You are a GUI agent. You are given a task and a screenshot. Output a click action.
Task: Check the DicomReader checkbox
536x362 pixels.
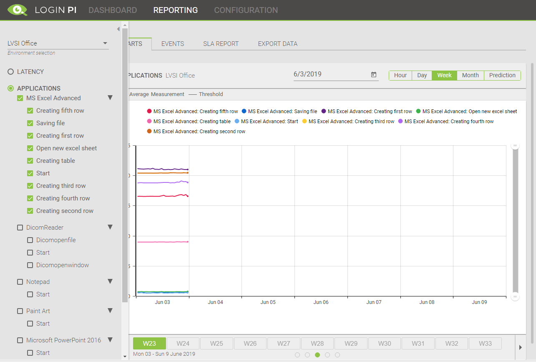click(x=20, y=228)
